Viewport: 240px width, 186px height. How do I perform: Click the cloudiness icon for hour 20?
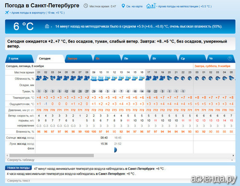click(169, 78)
